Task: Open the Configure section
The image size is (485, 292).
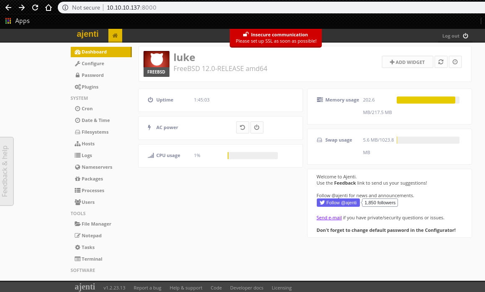Action: click(92, 63)
